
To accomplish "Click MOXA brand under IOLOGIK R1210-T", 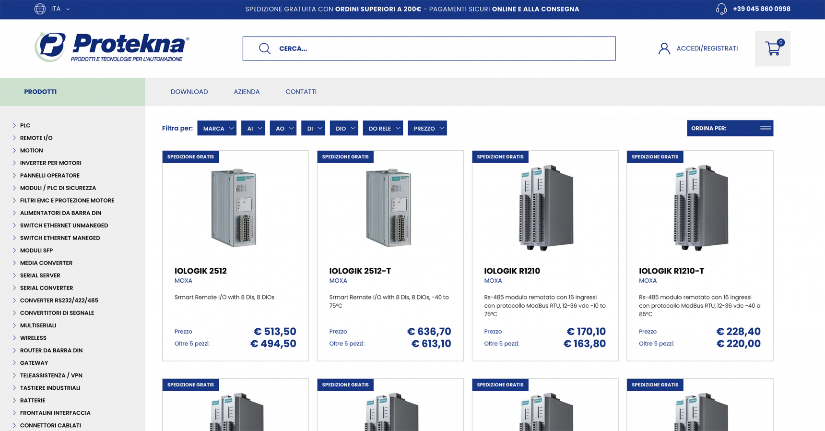I will click(x=648, y=281).
